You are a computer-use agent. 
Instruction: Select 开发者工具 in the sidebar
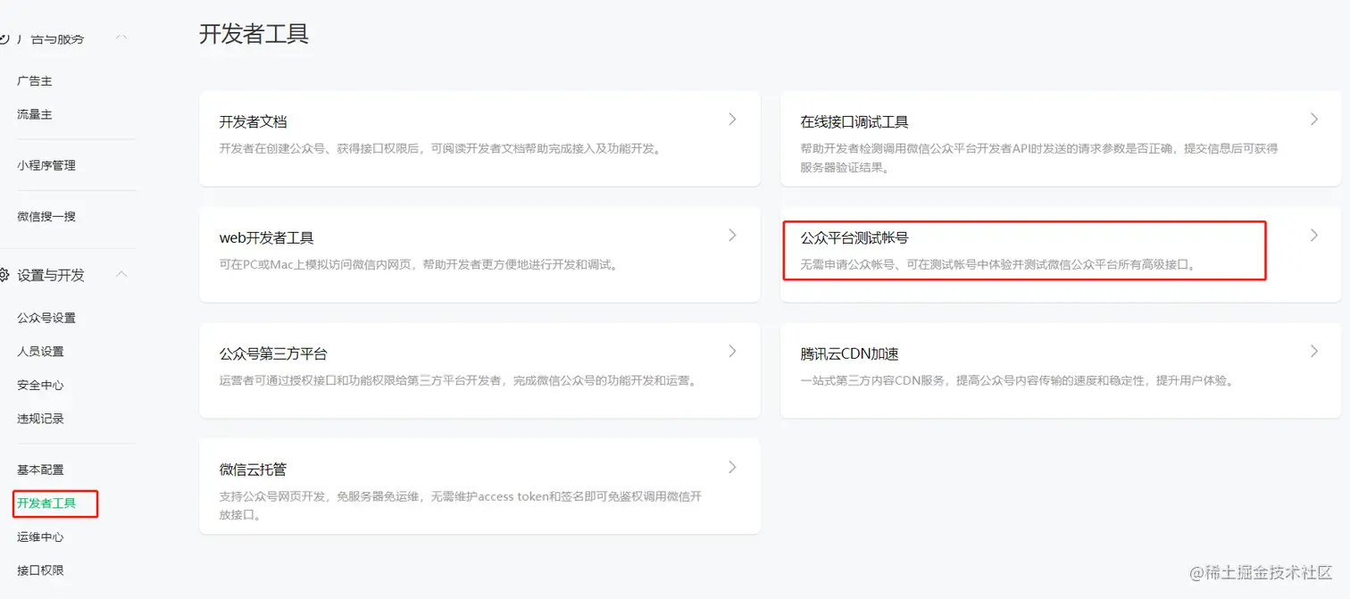pos(46,503)
